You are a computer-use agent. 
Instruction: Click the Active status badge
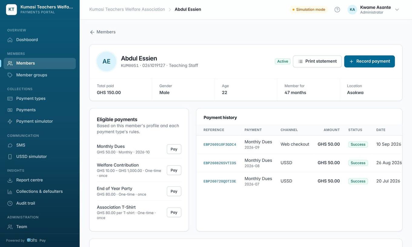tap(283, 61)
